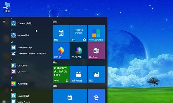Open the Movies and TV tile
Screen dimensions: 173x103
coord(79,74)
